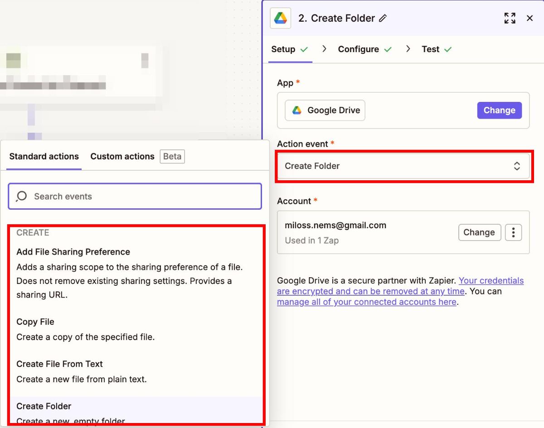Image resolution: width=544 pixels, height=428 pixels.
Task: Click the expand-to-fullscreen icon in the header
Action: click(510, 18)
